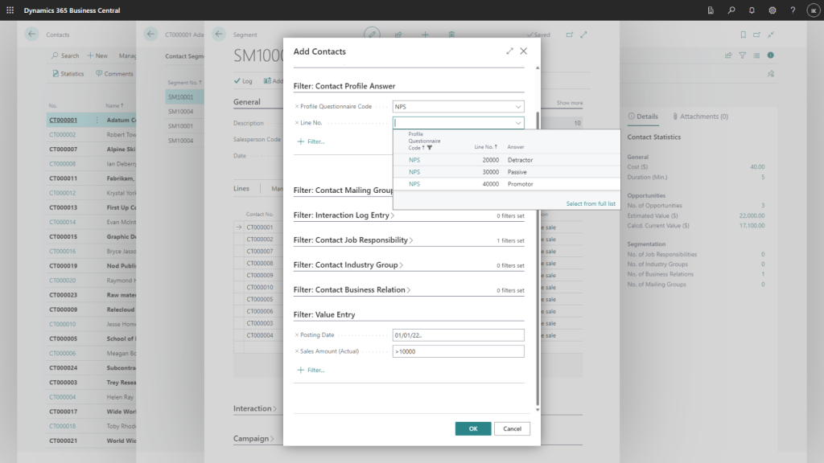Go back from the Contacts list page
This screenshot has height=463, width=824.
(x=31, y=34)
